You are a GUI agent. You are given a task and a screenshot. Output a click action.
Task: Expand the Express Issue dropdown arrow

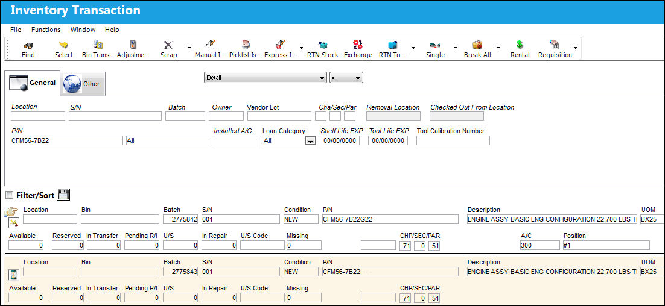(301, 48)
